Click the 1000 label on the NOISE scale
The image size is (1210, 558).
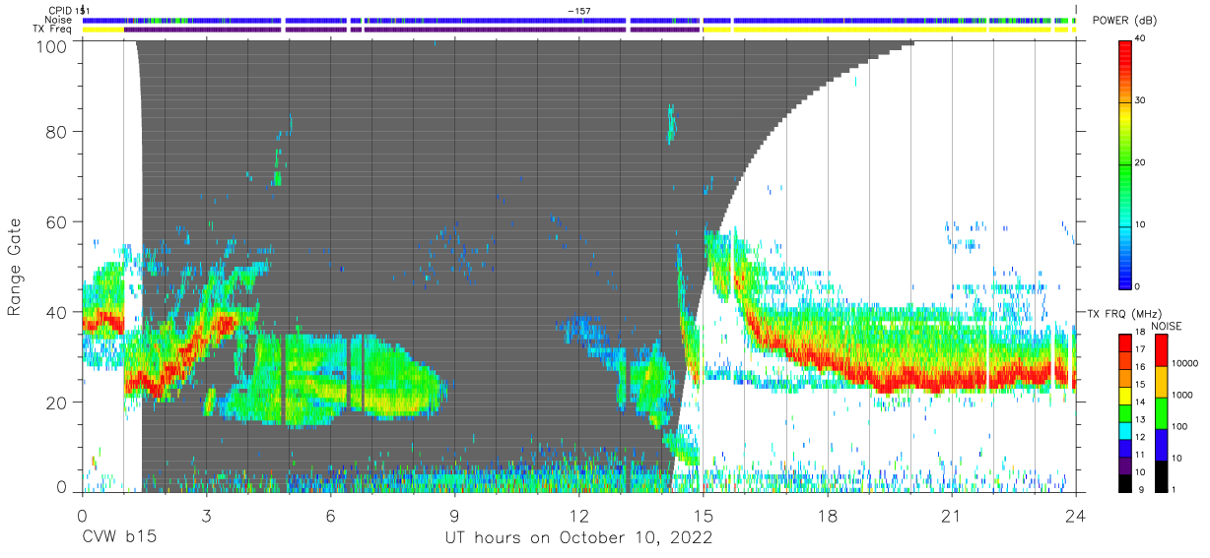1183,395
